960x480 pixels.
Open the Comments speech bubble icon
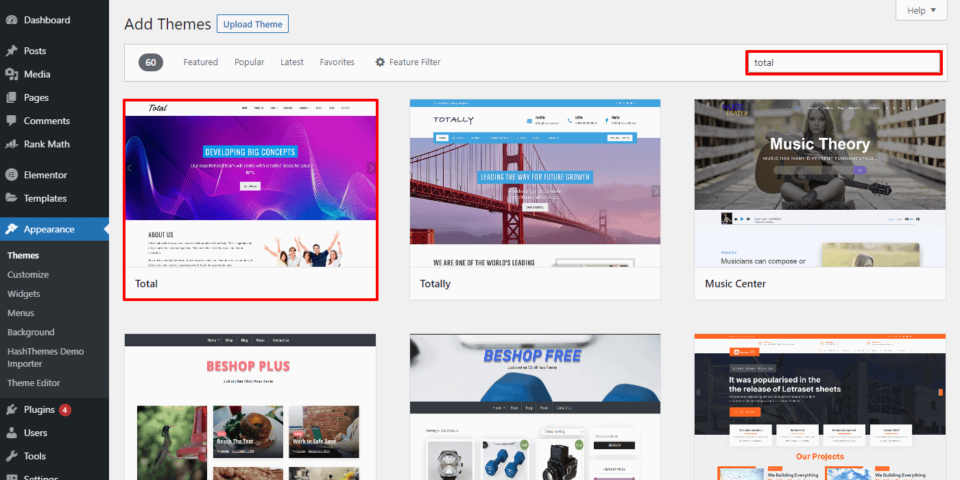pyautogui.click(x=11, y=121)
